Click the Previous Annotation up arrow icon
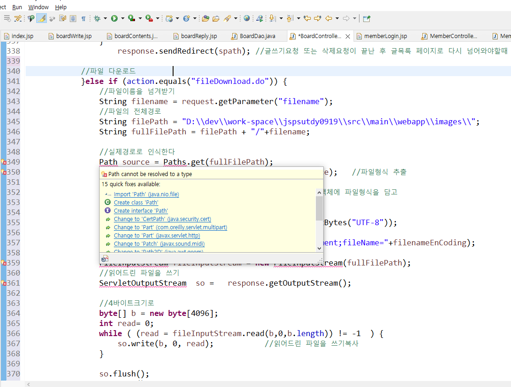This screenshot has height=387, width=511. pos(290,18)
